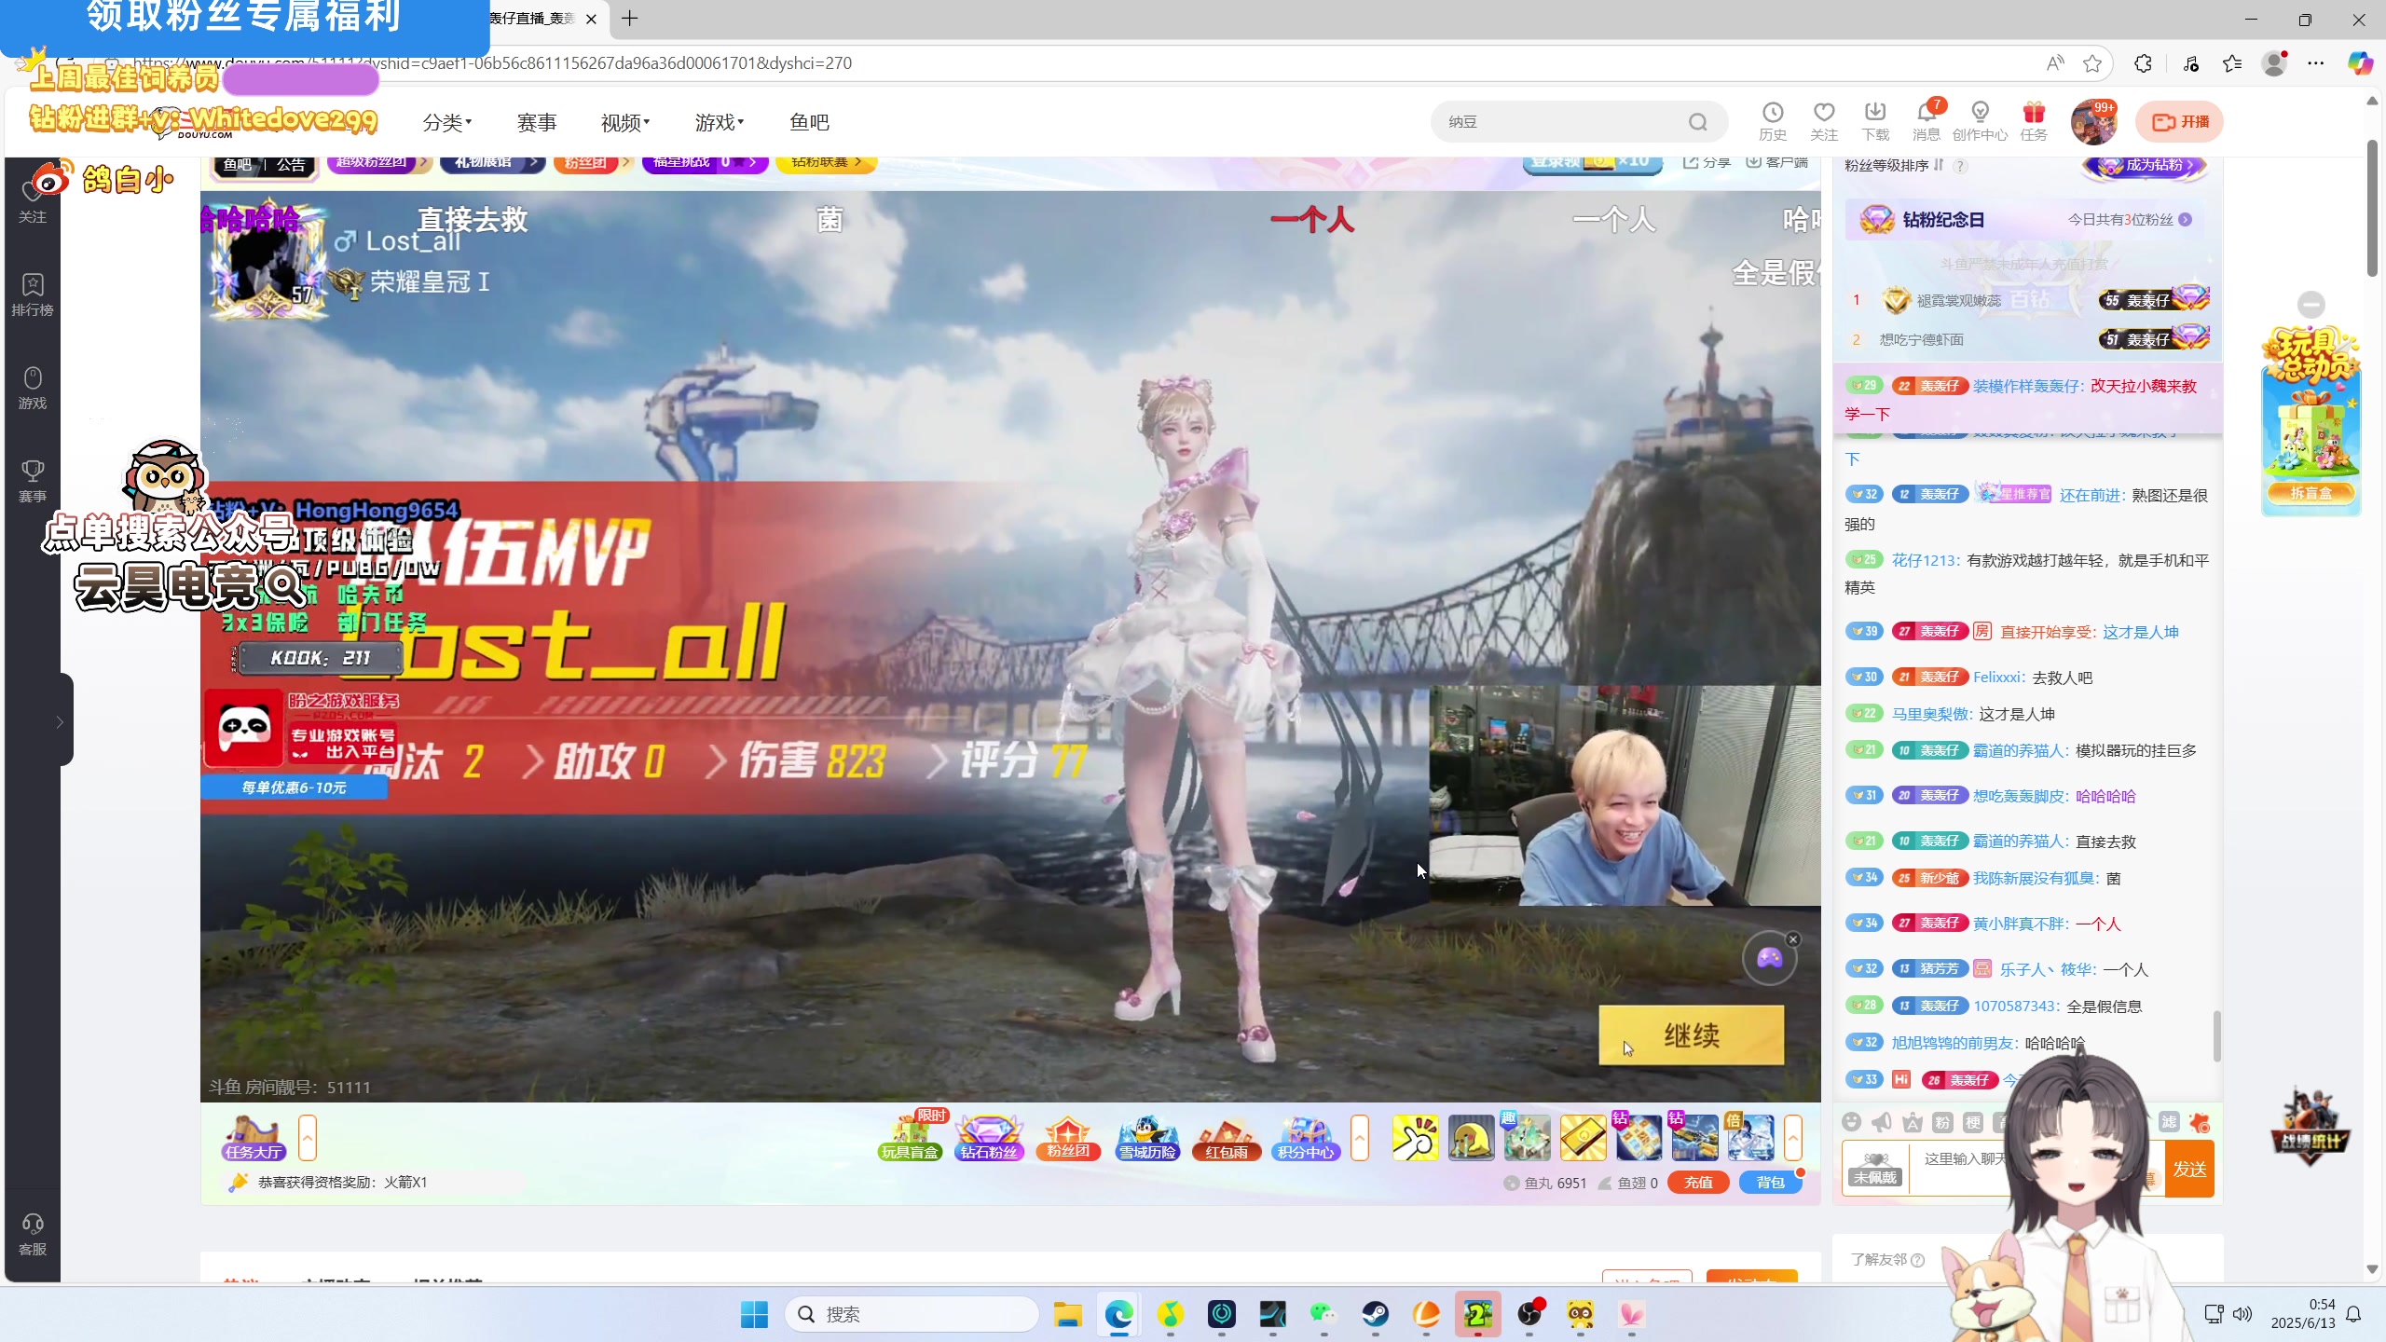2386x1342 pixels.
Task: Expand 钻粉纪念日 fan count arrow
Action: pos(2186,220)
